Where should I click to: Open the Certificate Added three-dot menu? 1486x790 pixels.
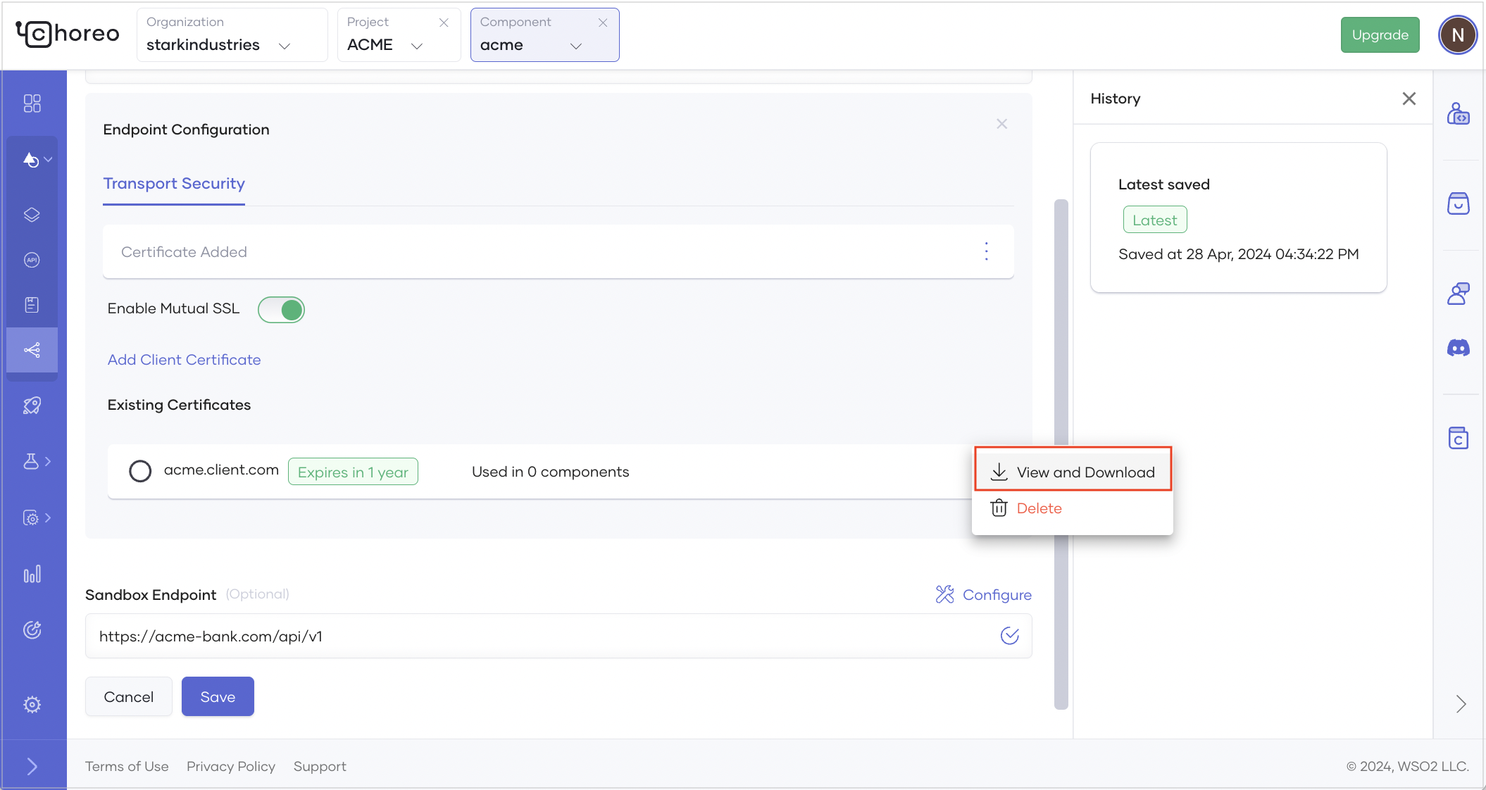point(986,251)
